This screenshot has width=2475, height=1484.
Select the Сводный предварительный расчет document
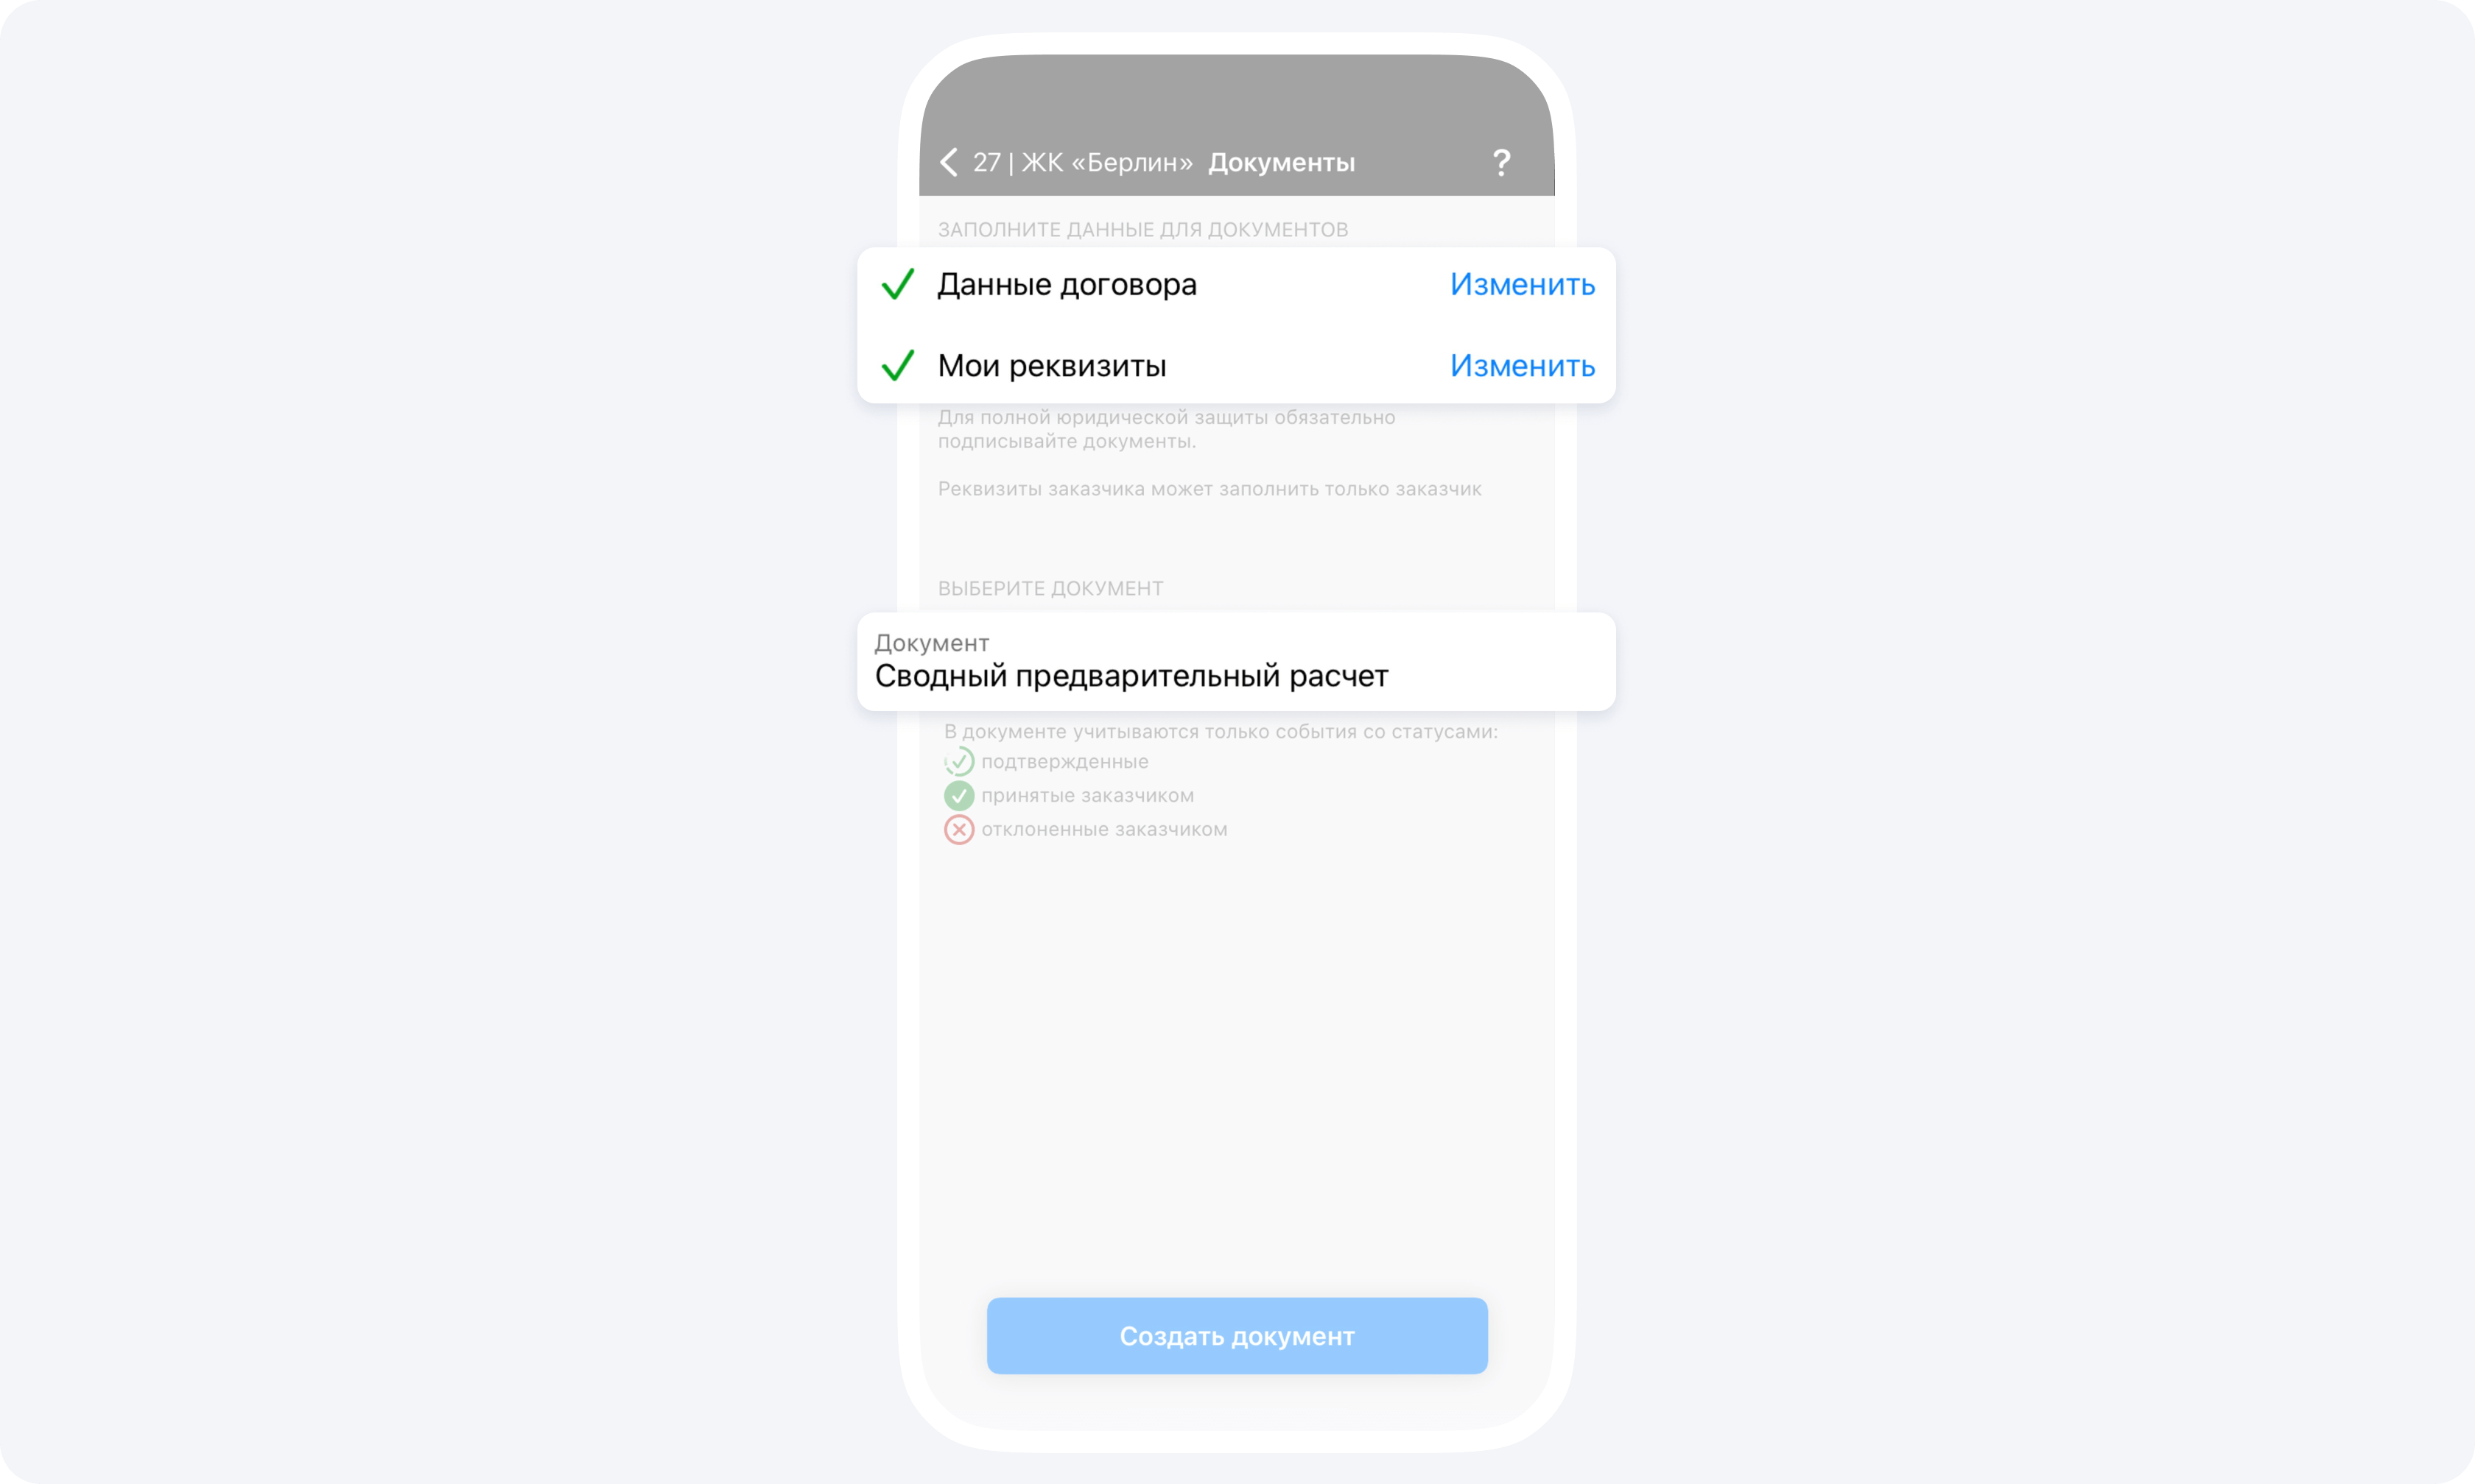[1237, 661]
